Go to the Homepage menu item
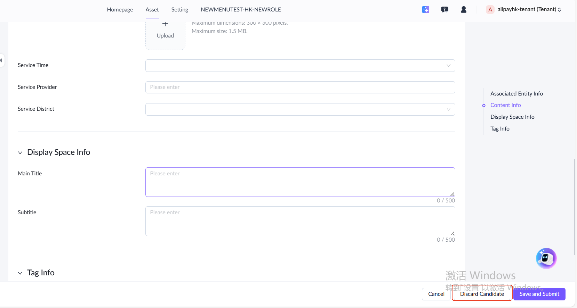 [120, 10]
